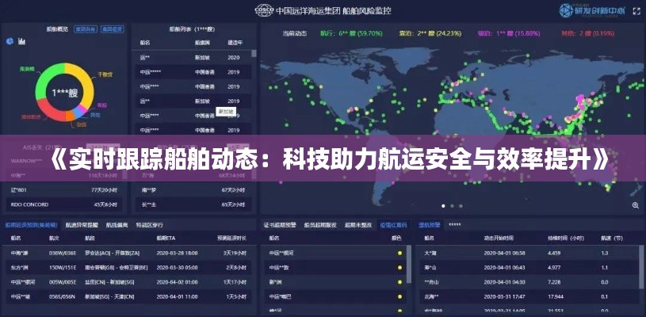Image resolution: width=646 pixels, height=317 pixels.
Task: Switch overview to pie chart view icon
Action: point(10,41)
